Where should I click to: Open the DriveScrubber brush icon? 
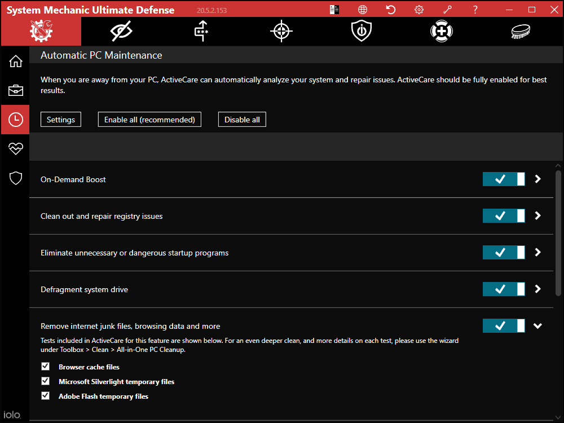point(520,31)
